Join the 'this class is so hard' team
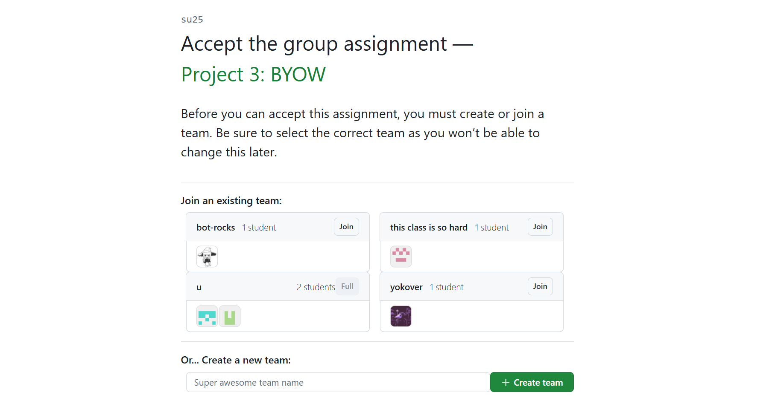Screen dimensions: 763x401 click(x=540, y=226)
